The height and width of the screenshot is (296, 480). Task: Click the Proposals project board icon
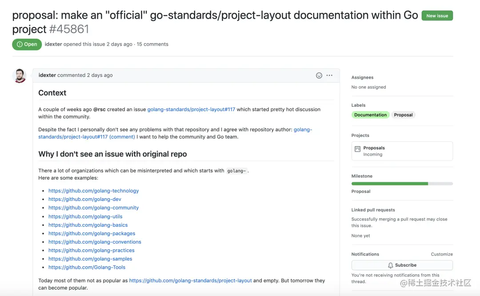(357, 148)
